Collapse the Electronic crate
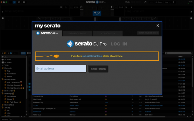This screenshot has height=121, width=194. pyautogui.click(x=2, y=68)
